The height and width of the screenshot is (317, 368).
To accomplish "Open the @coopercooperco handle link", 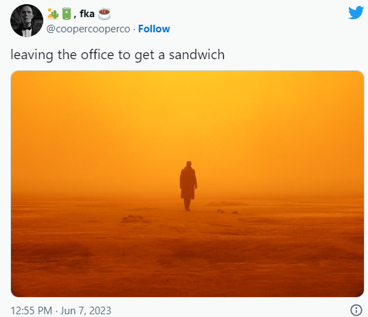I will [88, 29].
